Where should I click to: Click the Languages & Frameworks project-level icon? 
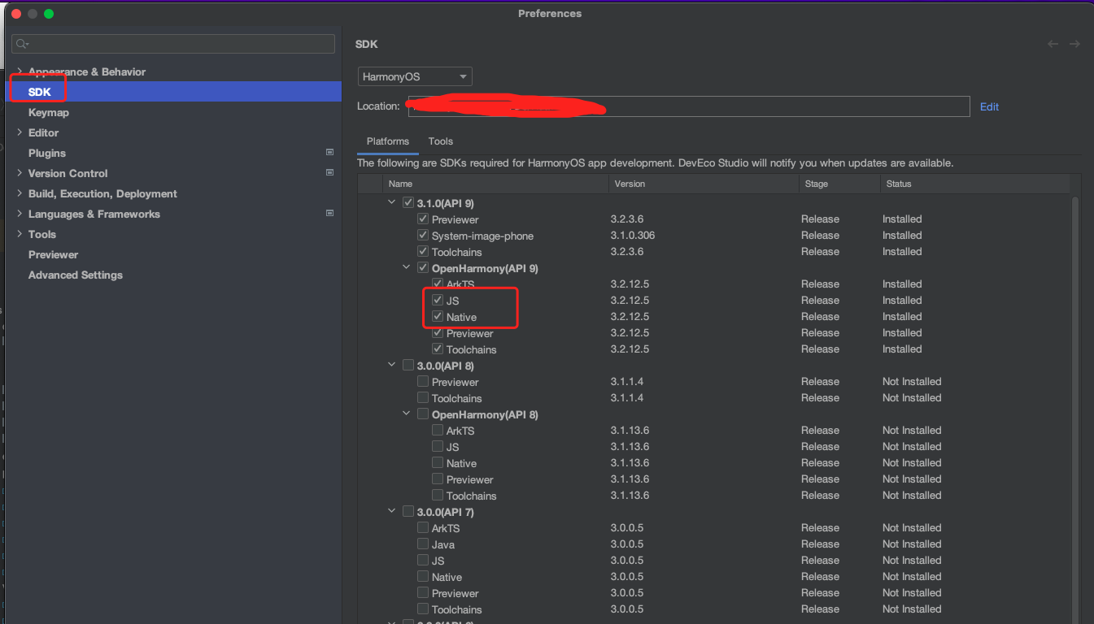[x=329, y=214]
